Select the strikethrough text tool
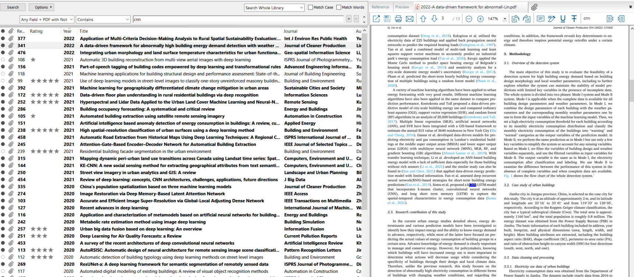Viewport: 634px width, 277px height. [574, 19]
